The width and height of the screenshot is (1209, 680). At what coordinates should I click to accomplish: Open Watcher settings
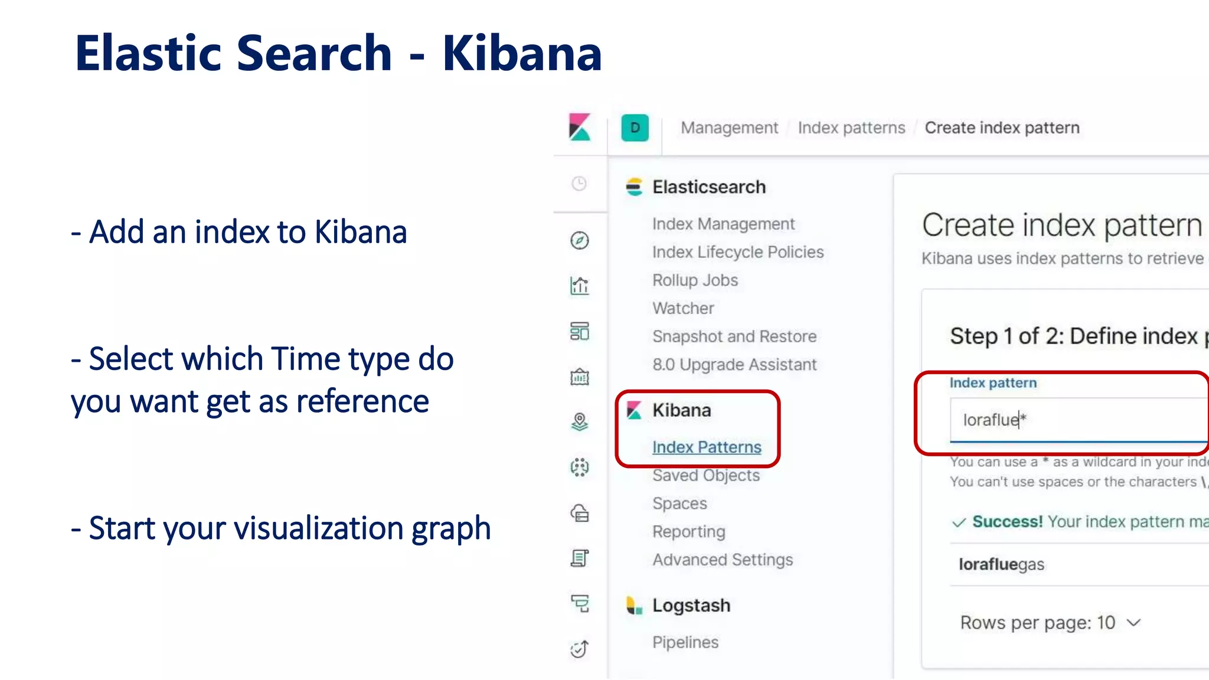click(x=683, y=308)
